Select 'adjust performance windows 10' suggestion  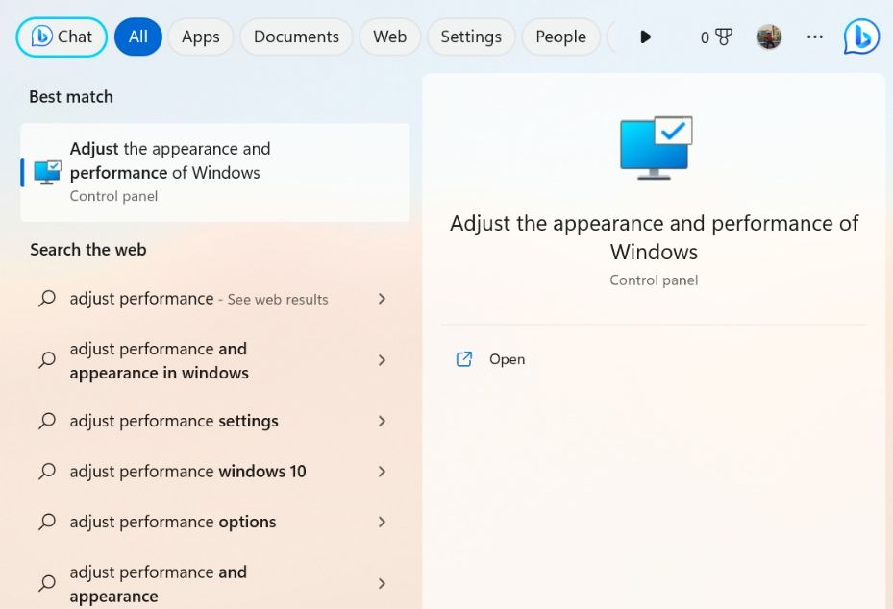[214, 472]
